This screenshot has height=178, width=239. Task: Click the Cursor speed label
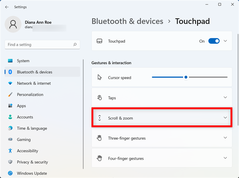pos(119,78)
